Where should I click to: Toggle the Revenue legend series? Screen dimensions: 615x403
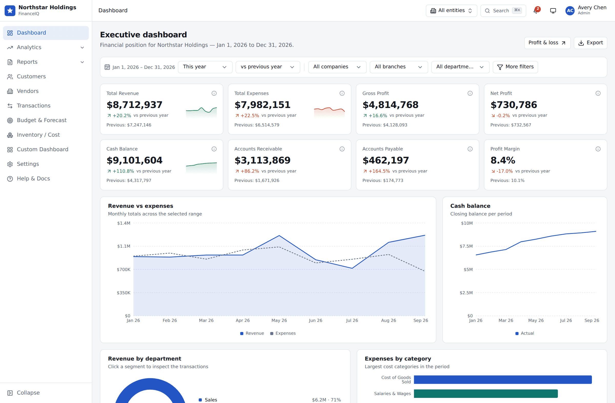[252, 333]
